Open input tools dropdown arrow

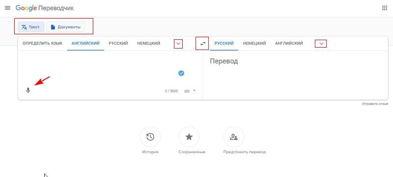tap(194, 91)
